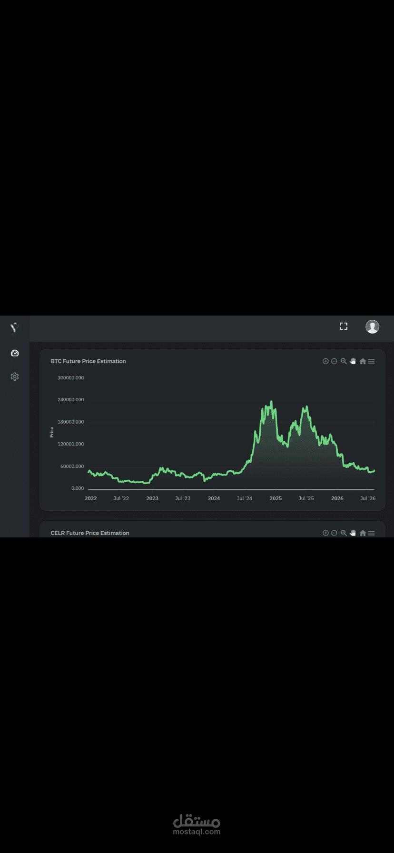Select the Jul '25 x-axis label

(306, 498)
